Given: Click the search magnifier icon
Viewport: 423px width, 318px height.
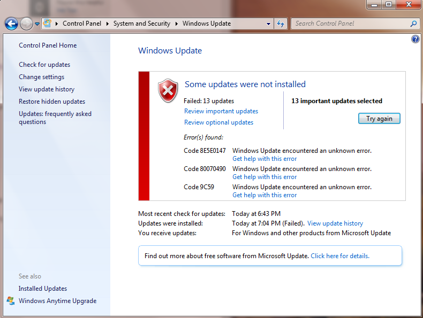Looking at the screenshot, I should pyautogui.click(x=413, y=24).
